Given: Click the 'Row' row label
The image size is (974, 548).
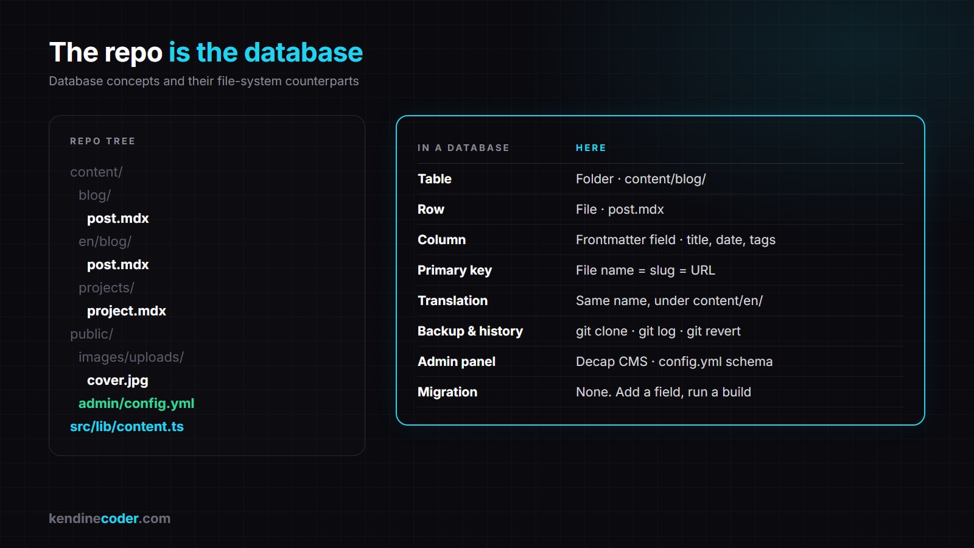Looking at the screenshot, I should 431,209.
